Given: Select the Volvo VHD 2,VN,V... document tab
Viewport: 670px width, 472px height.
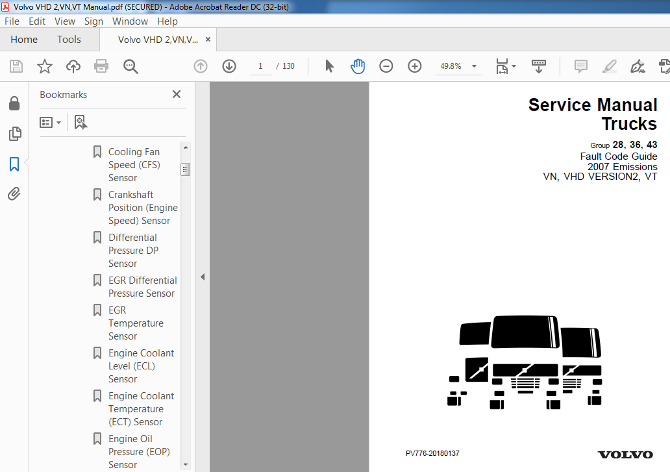Looking at the screenshot, I should (158, 40).
